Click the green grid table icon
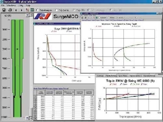163x122 pixels. pyautogui.click(x=32, y=10)
